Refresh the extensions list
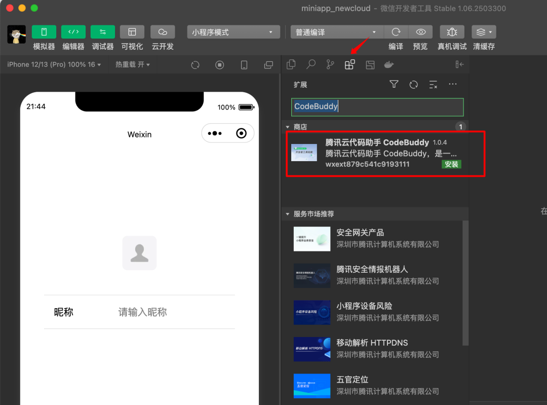The width and height of the screenshot is (547, 405). 414,85
